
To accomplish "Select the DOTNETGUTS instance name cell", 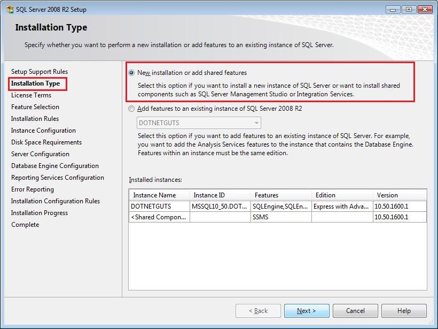I will coord(160,206).
